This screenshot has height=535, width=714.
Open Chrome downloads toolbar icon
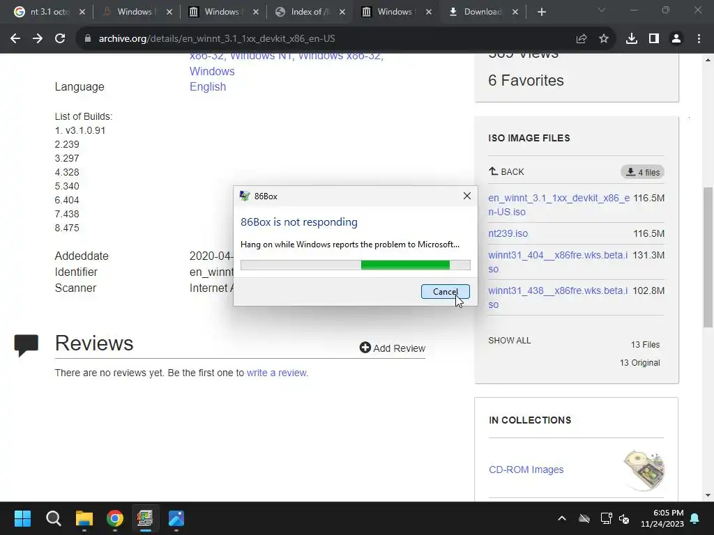click(632, 39)
